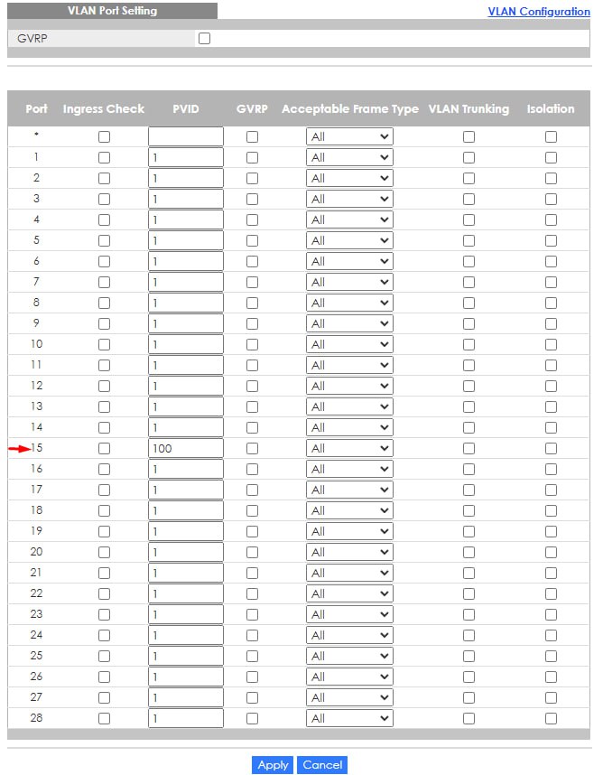The image size is (603, 775).
Task: Open the VLAN Configuration link
Action: pos(539,12)
